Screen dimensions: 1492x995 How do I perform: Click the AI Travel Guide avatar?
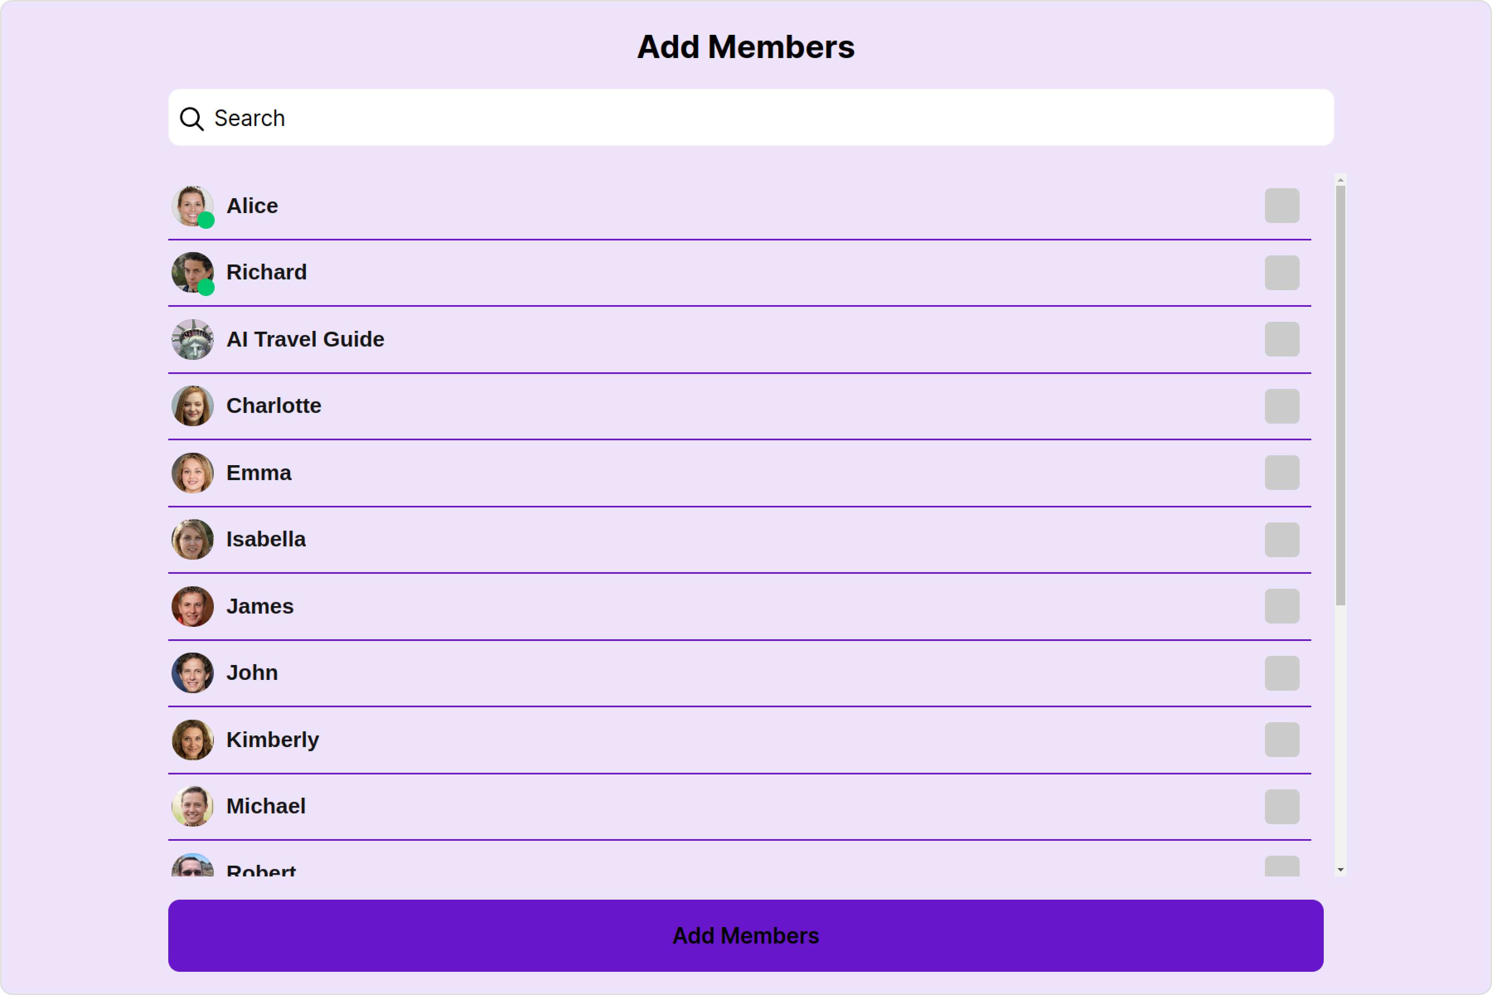pyautogui.click(x=193, y=340)
